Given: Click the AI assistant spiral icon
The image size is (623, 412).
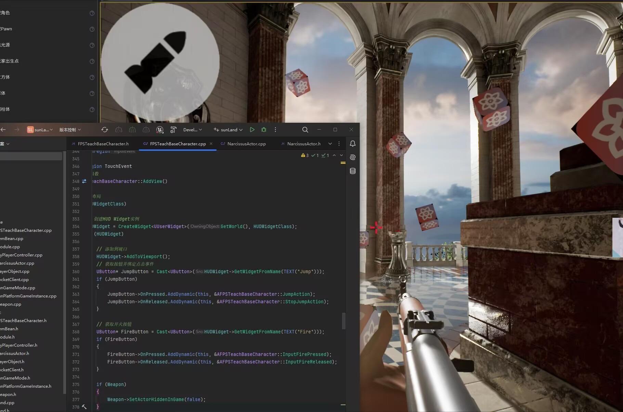Looking at the screenshot, I should click(x=352, y=157).
